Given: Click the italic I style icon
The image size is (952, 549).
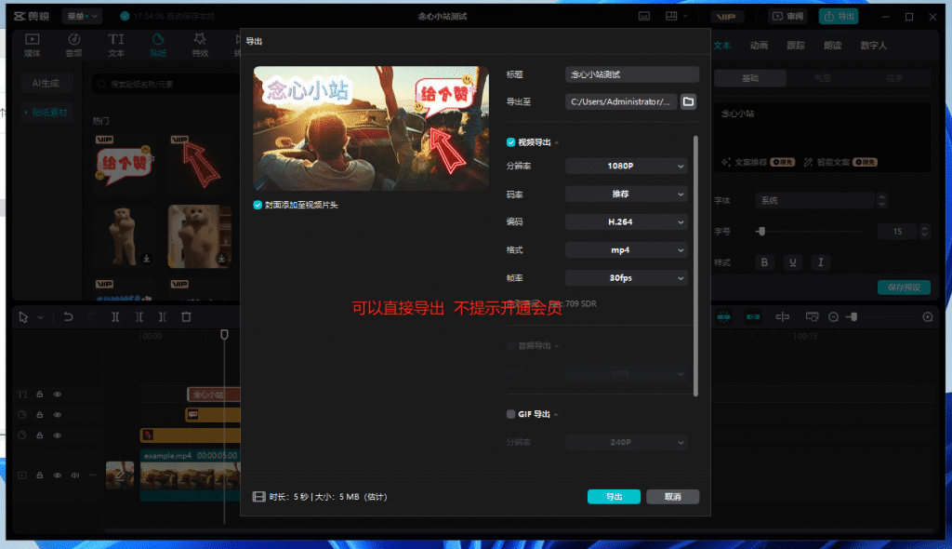Looking at the screenshot, I should (820, 262).
